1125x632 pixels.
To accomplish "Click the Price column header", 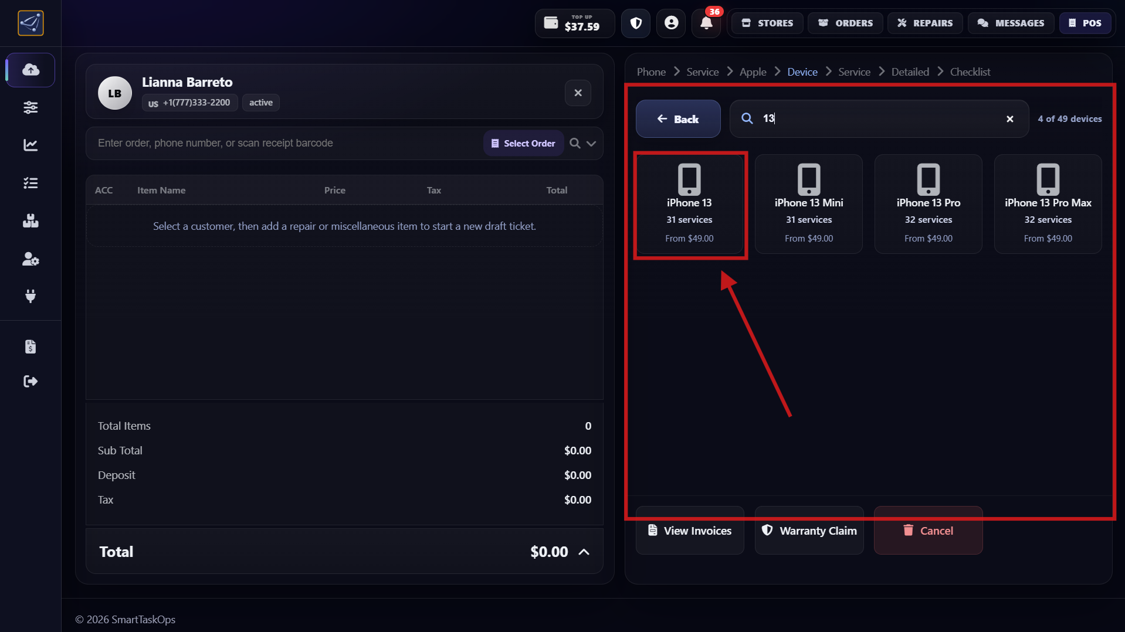I will (x=335, y=191).
